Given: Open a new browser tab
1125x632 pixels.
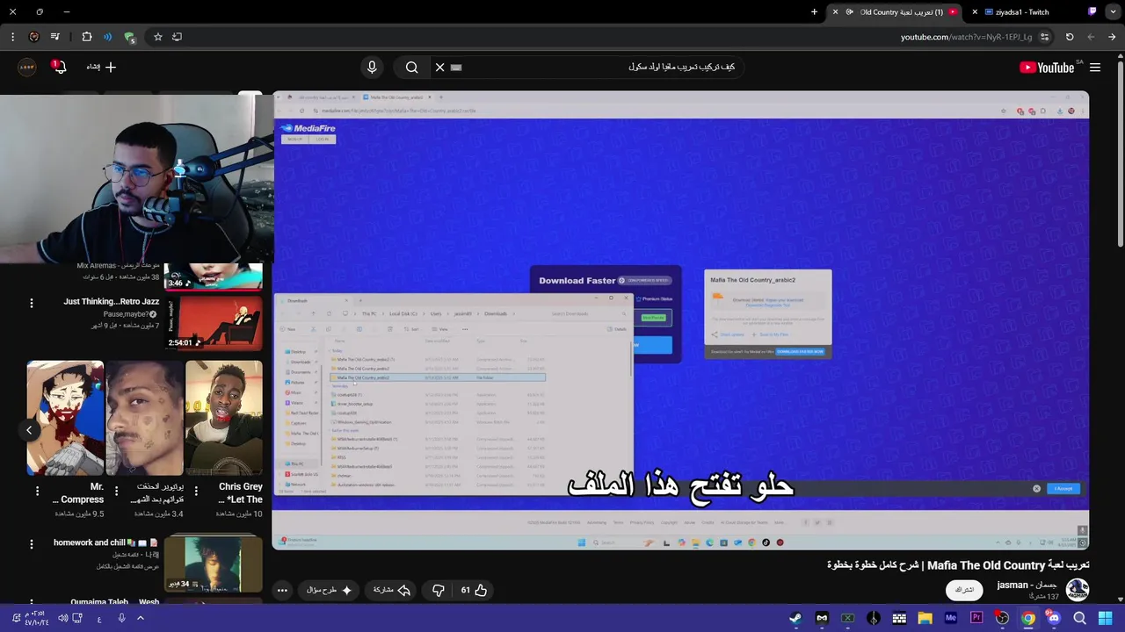Looking at the screenshot, I should coord(814,12).
